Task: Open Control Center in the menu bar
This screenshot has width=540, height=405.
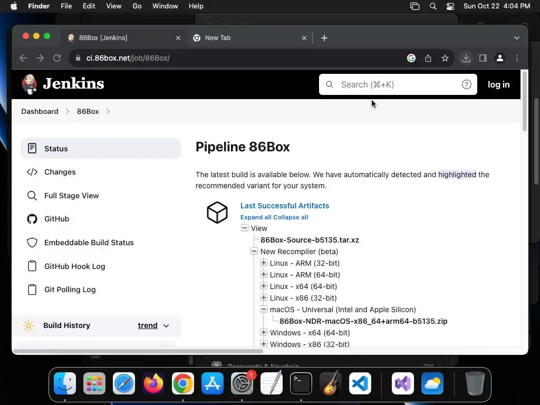Action: 450,6
